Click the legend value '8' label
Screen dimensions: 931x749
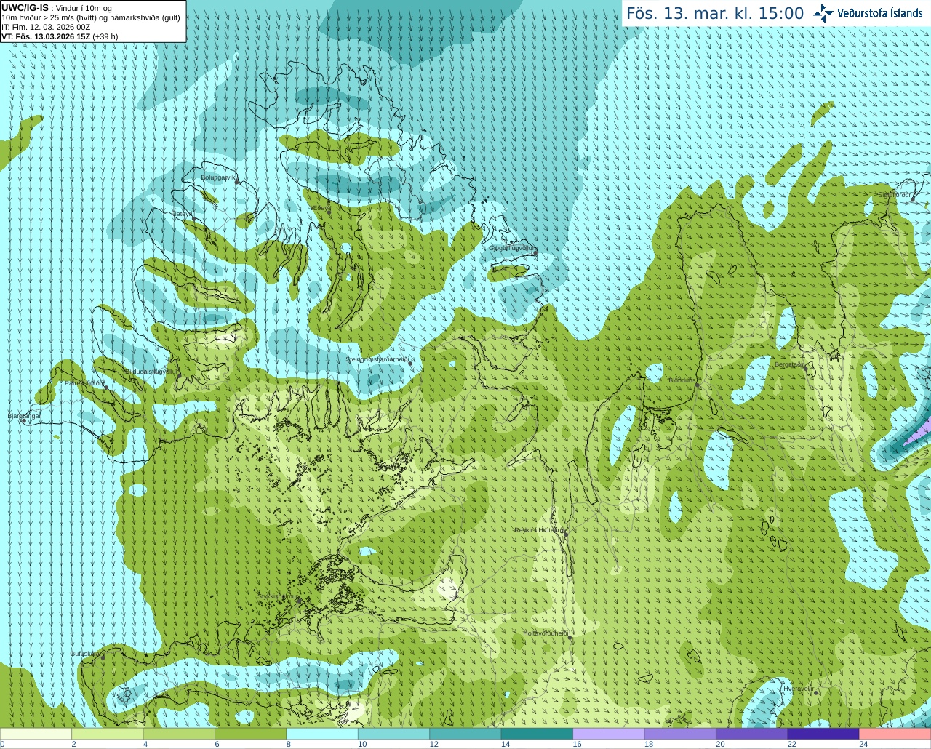[x=289, y=744]
